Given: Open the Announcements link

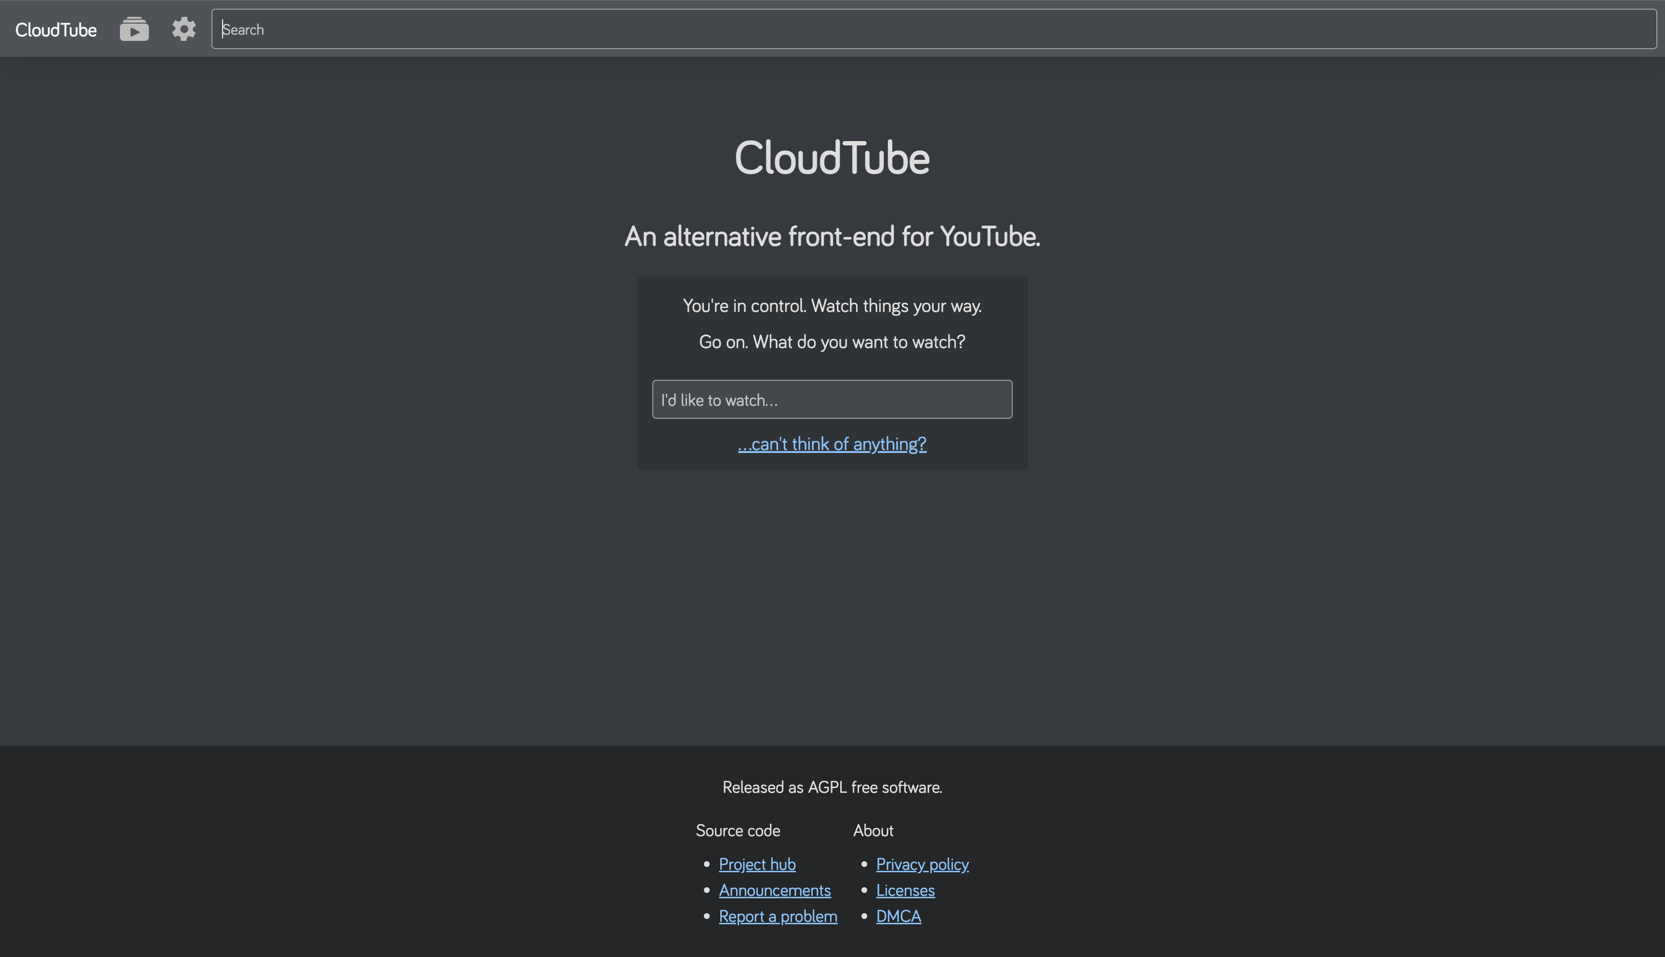Looking at the screenshot, I should point(775,890).
